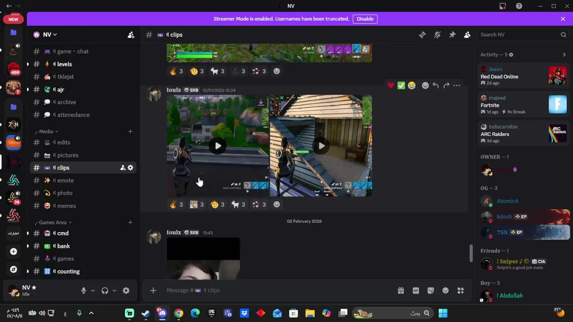The width and height of the screenshot is (573, 322).
Task: Open the levels channel
Action: point(83,64)
